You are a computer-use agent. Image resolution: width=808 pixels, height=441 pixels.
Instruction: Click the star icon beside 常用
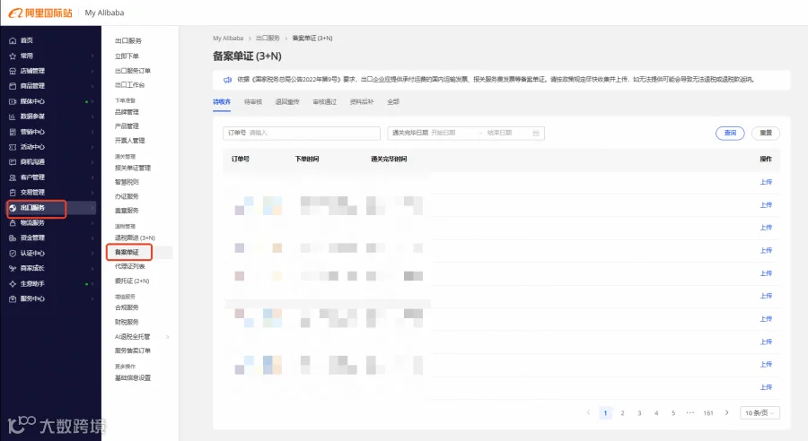click(x=13, y=56)
